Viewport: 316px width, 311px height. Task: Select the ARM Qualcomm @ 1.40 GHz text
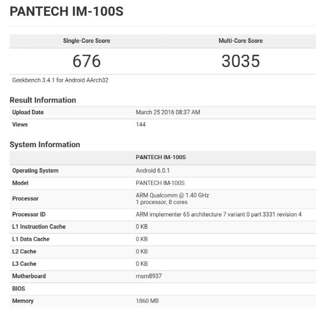pos(172,196)
